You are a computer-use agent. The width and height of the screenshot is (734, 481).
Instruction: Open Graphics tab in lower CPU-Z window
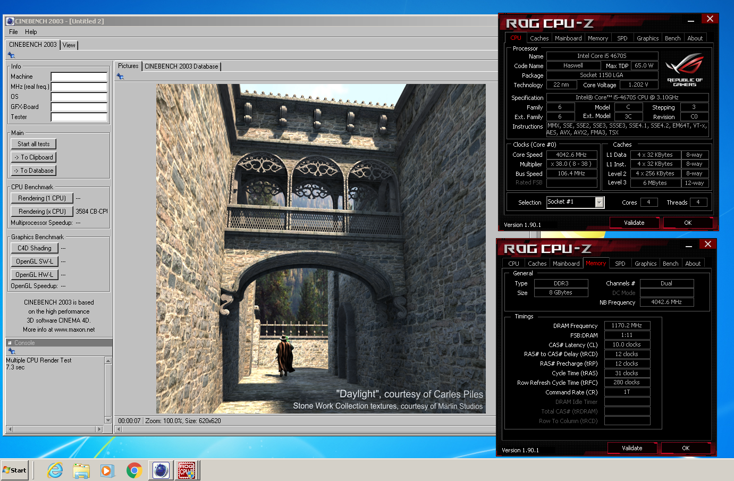pyautogui.click(x=646, y=264)
